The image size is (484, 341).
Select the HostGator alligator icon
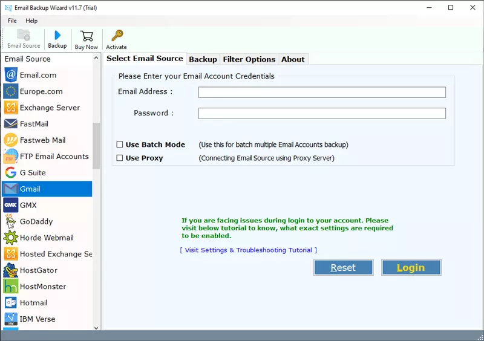[x=11, y=270]
